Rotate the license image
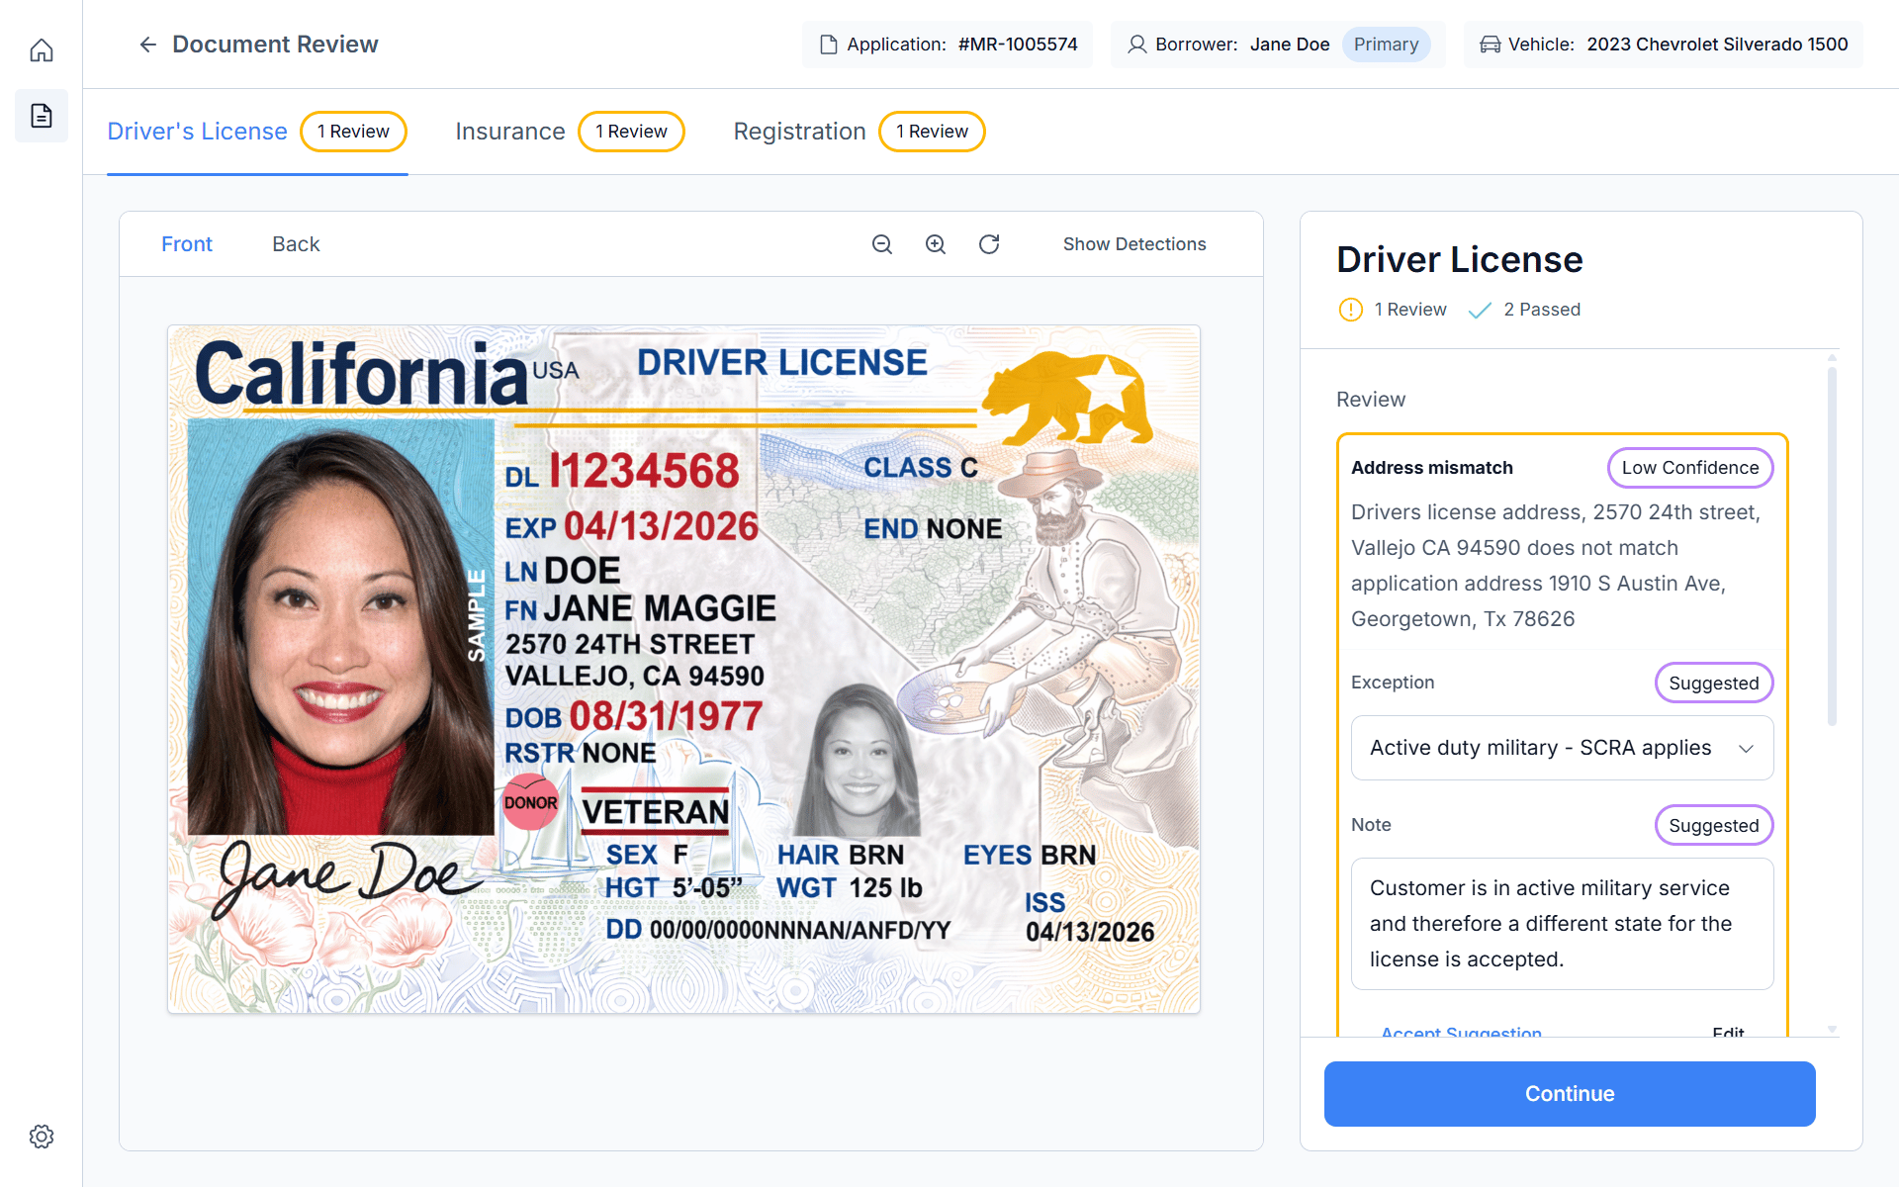1899x1187 pixels. [989, 244]
